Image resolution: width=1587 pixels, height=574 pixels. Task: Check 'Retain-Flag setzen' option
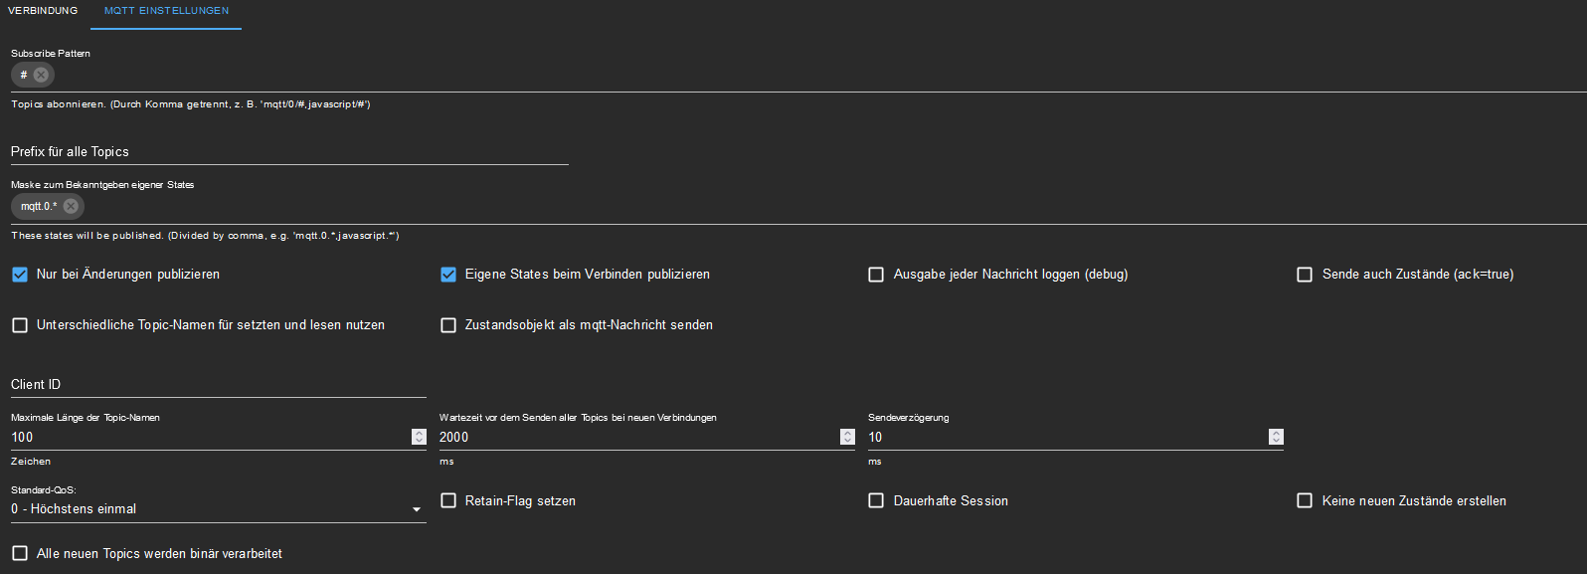[448, 500]
